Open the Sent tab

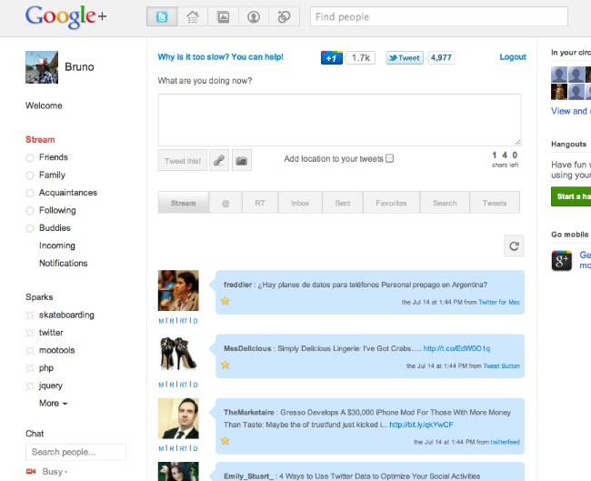pyautogui.click(x=343, y=203)
